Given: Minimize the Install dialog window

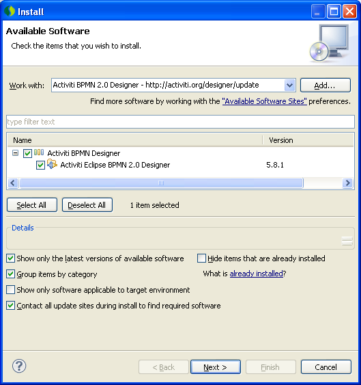Looking at the screenshot, I should 318,12.
